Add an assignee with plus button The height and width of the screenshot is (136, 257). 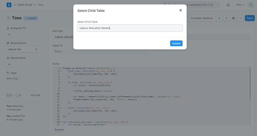[x=9, y=35]
